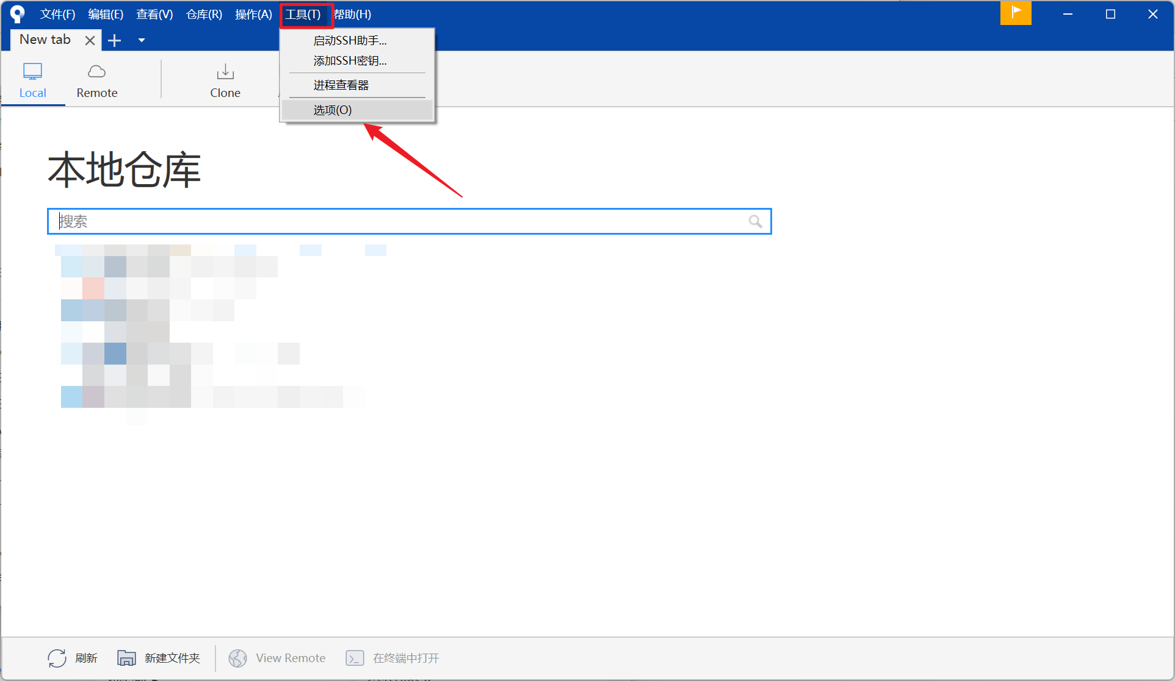Click the orange flag notification icon
Screen dimensions: 1175x681
[1016, 13]
